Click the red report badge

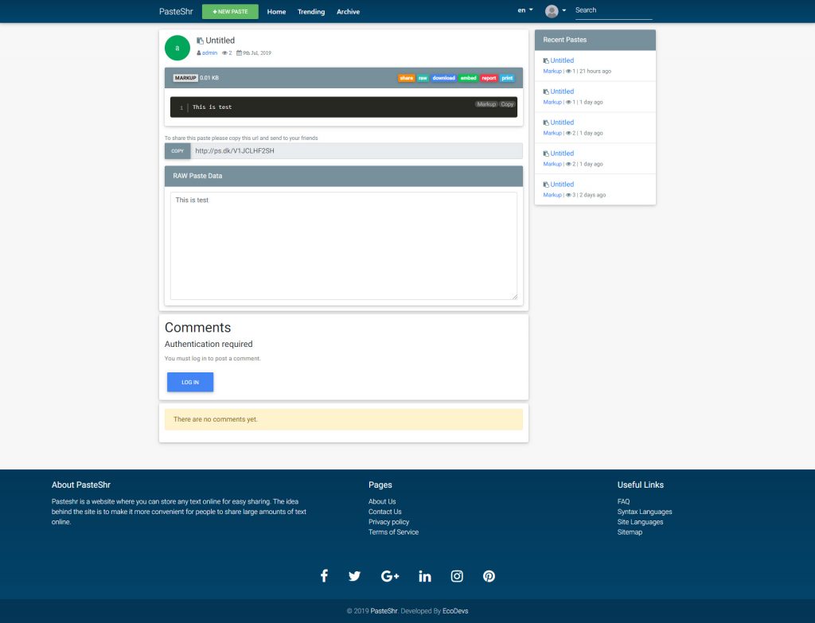489,78
